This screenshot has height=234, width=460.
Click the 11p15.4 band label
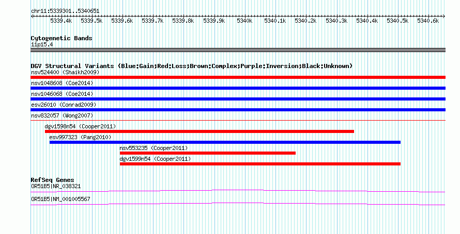click(x=42, y=45)
